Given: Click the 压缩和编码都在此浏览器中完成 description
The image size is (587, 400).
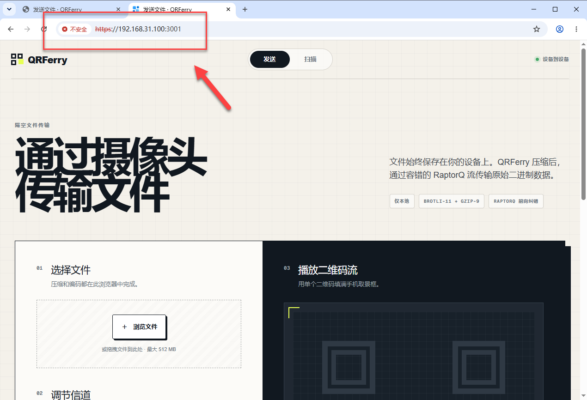Looking at the screenshot, I should 95,284.
